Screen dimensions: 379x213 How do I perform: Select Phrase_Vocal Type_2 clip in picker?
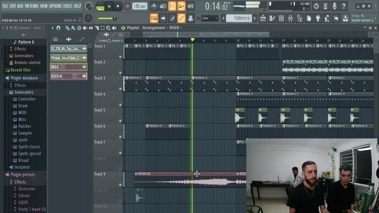pos(69,58)
